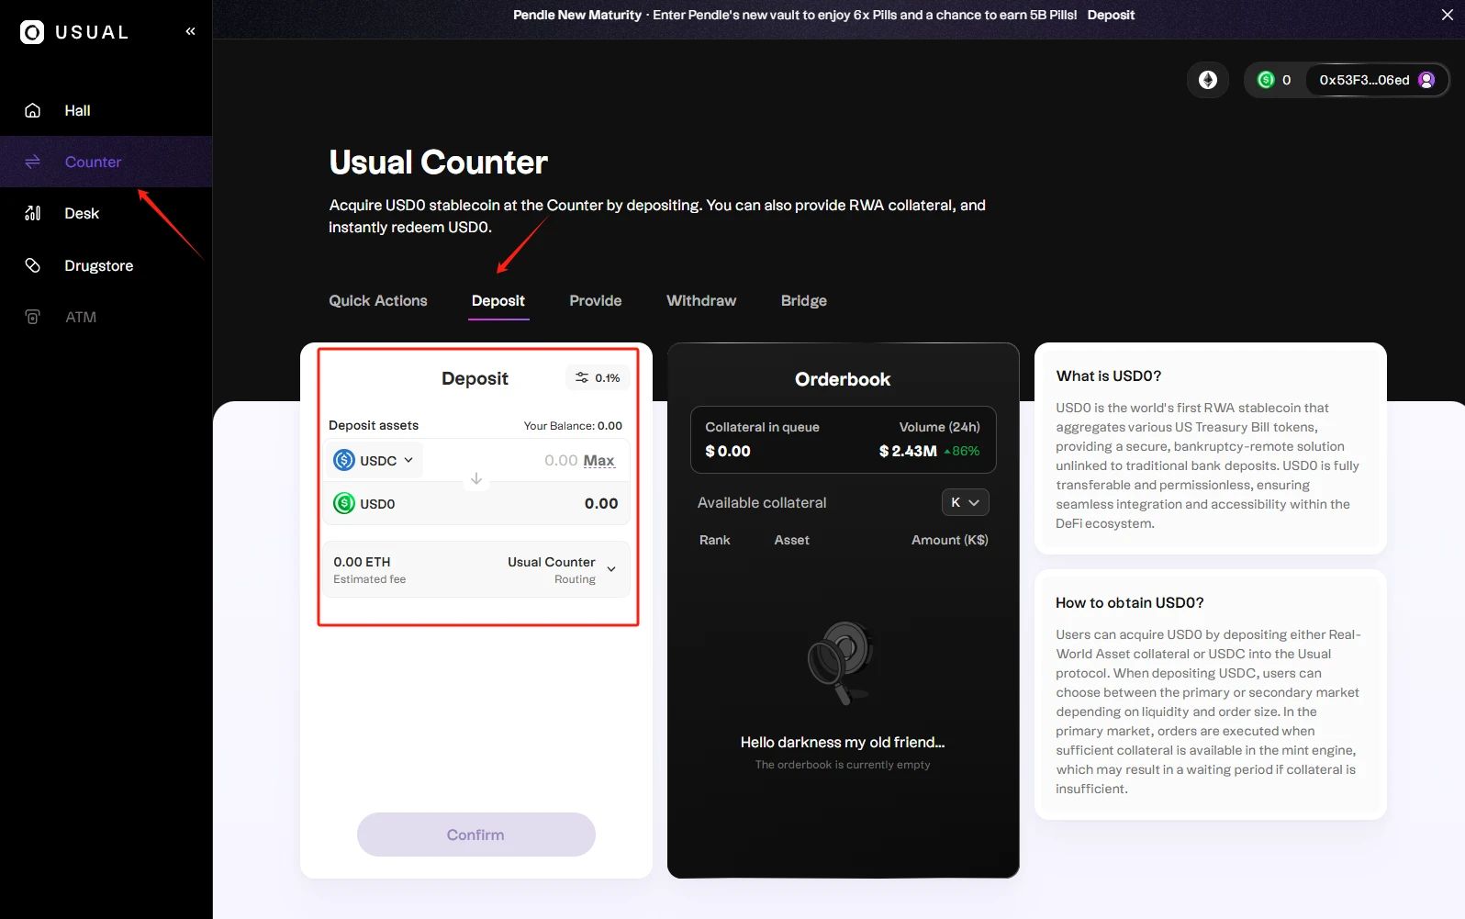Click the USDC deposit amount field
This screenshot has height=919, width=1465.
561,460
